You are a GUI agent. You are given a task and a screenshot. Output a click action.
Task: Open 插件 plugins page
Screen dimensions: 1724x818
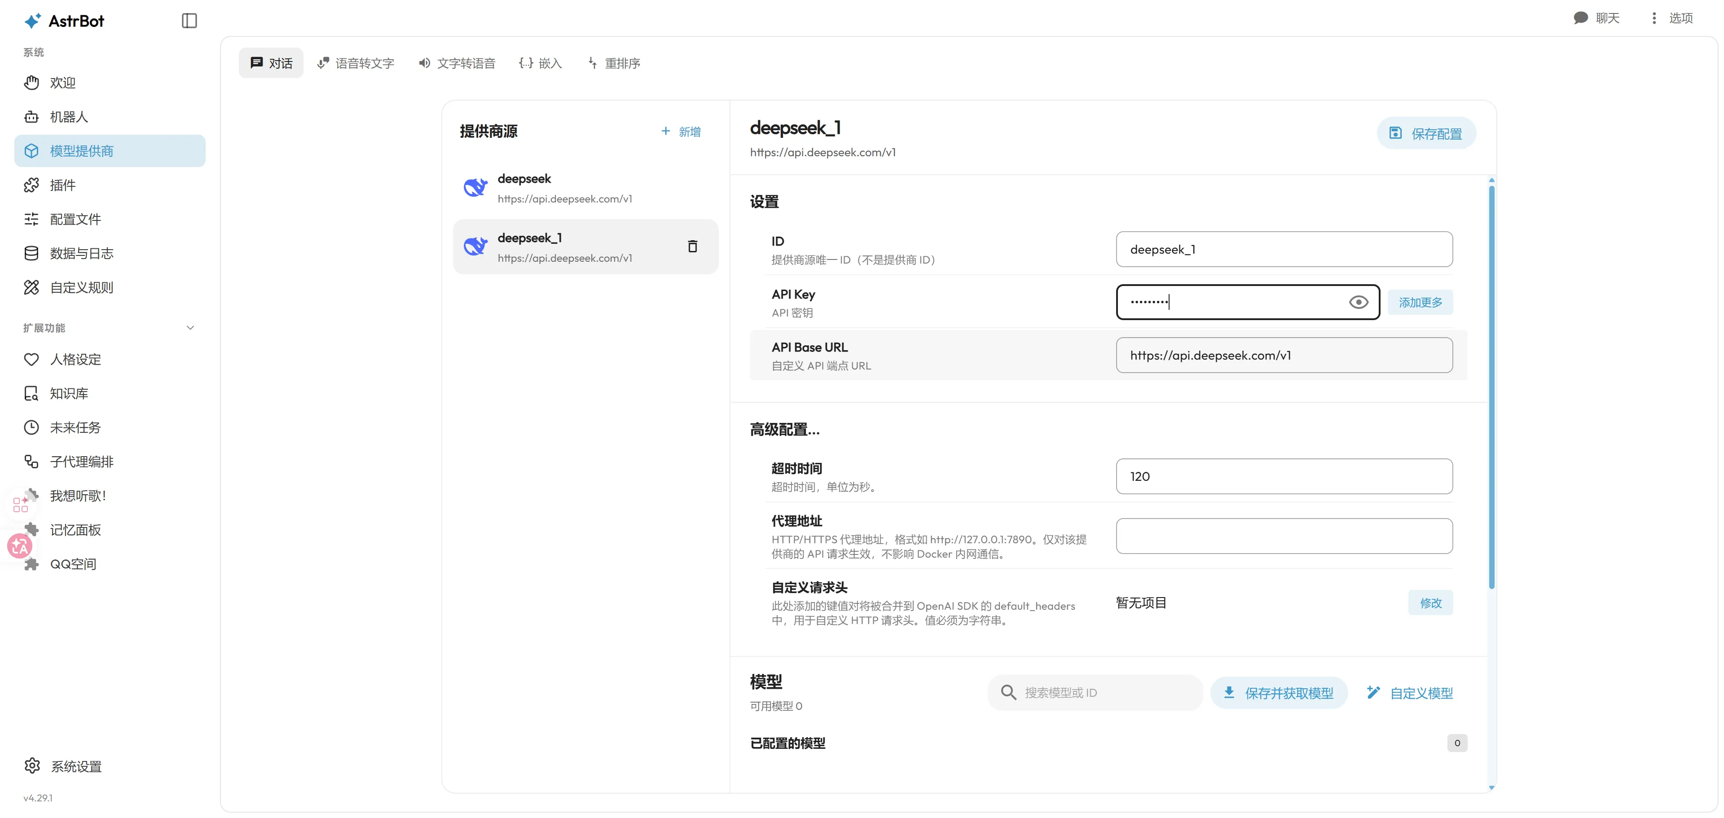point(110,185)
